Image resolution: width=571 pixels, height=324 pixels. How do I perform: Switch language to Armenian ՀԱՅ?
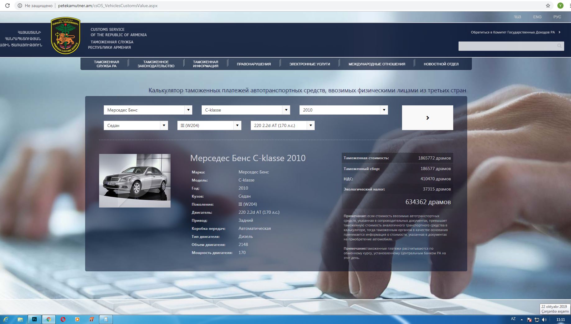517,17
